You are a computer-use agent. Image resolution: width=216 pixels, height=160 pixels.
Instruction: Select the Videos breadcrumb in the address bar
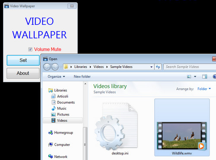pos(98,67)
